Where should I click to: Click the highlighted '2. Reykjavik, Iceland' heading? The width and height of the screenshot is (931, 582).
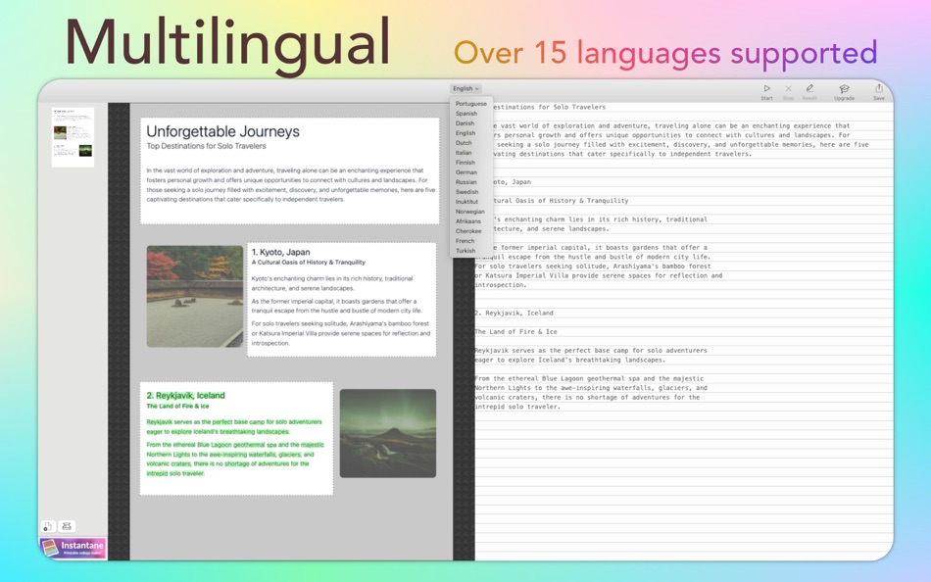pos(186,396)
